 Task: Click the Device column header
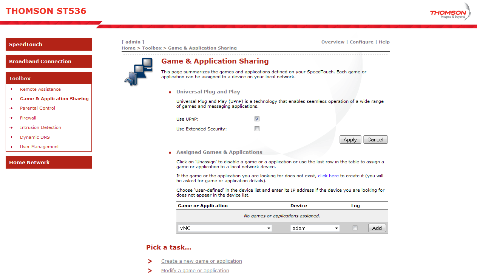(299, 206)
